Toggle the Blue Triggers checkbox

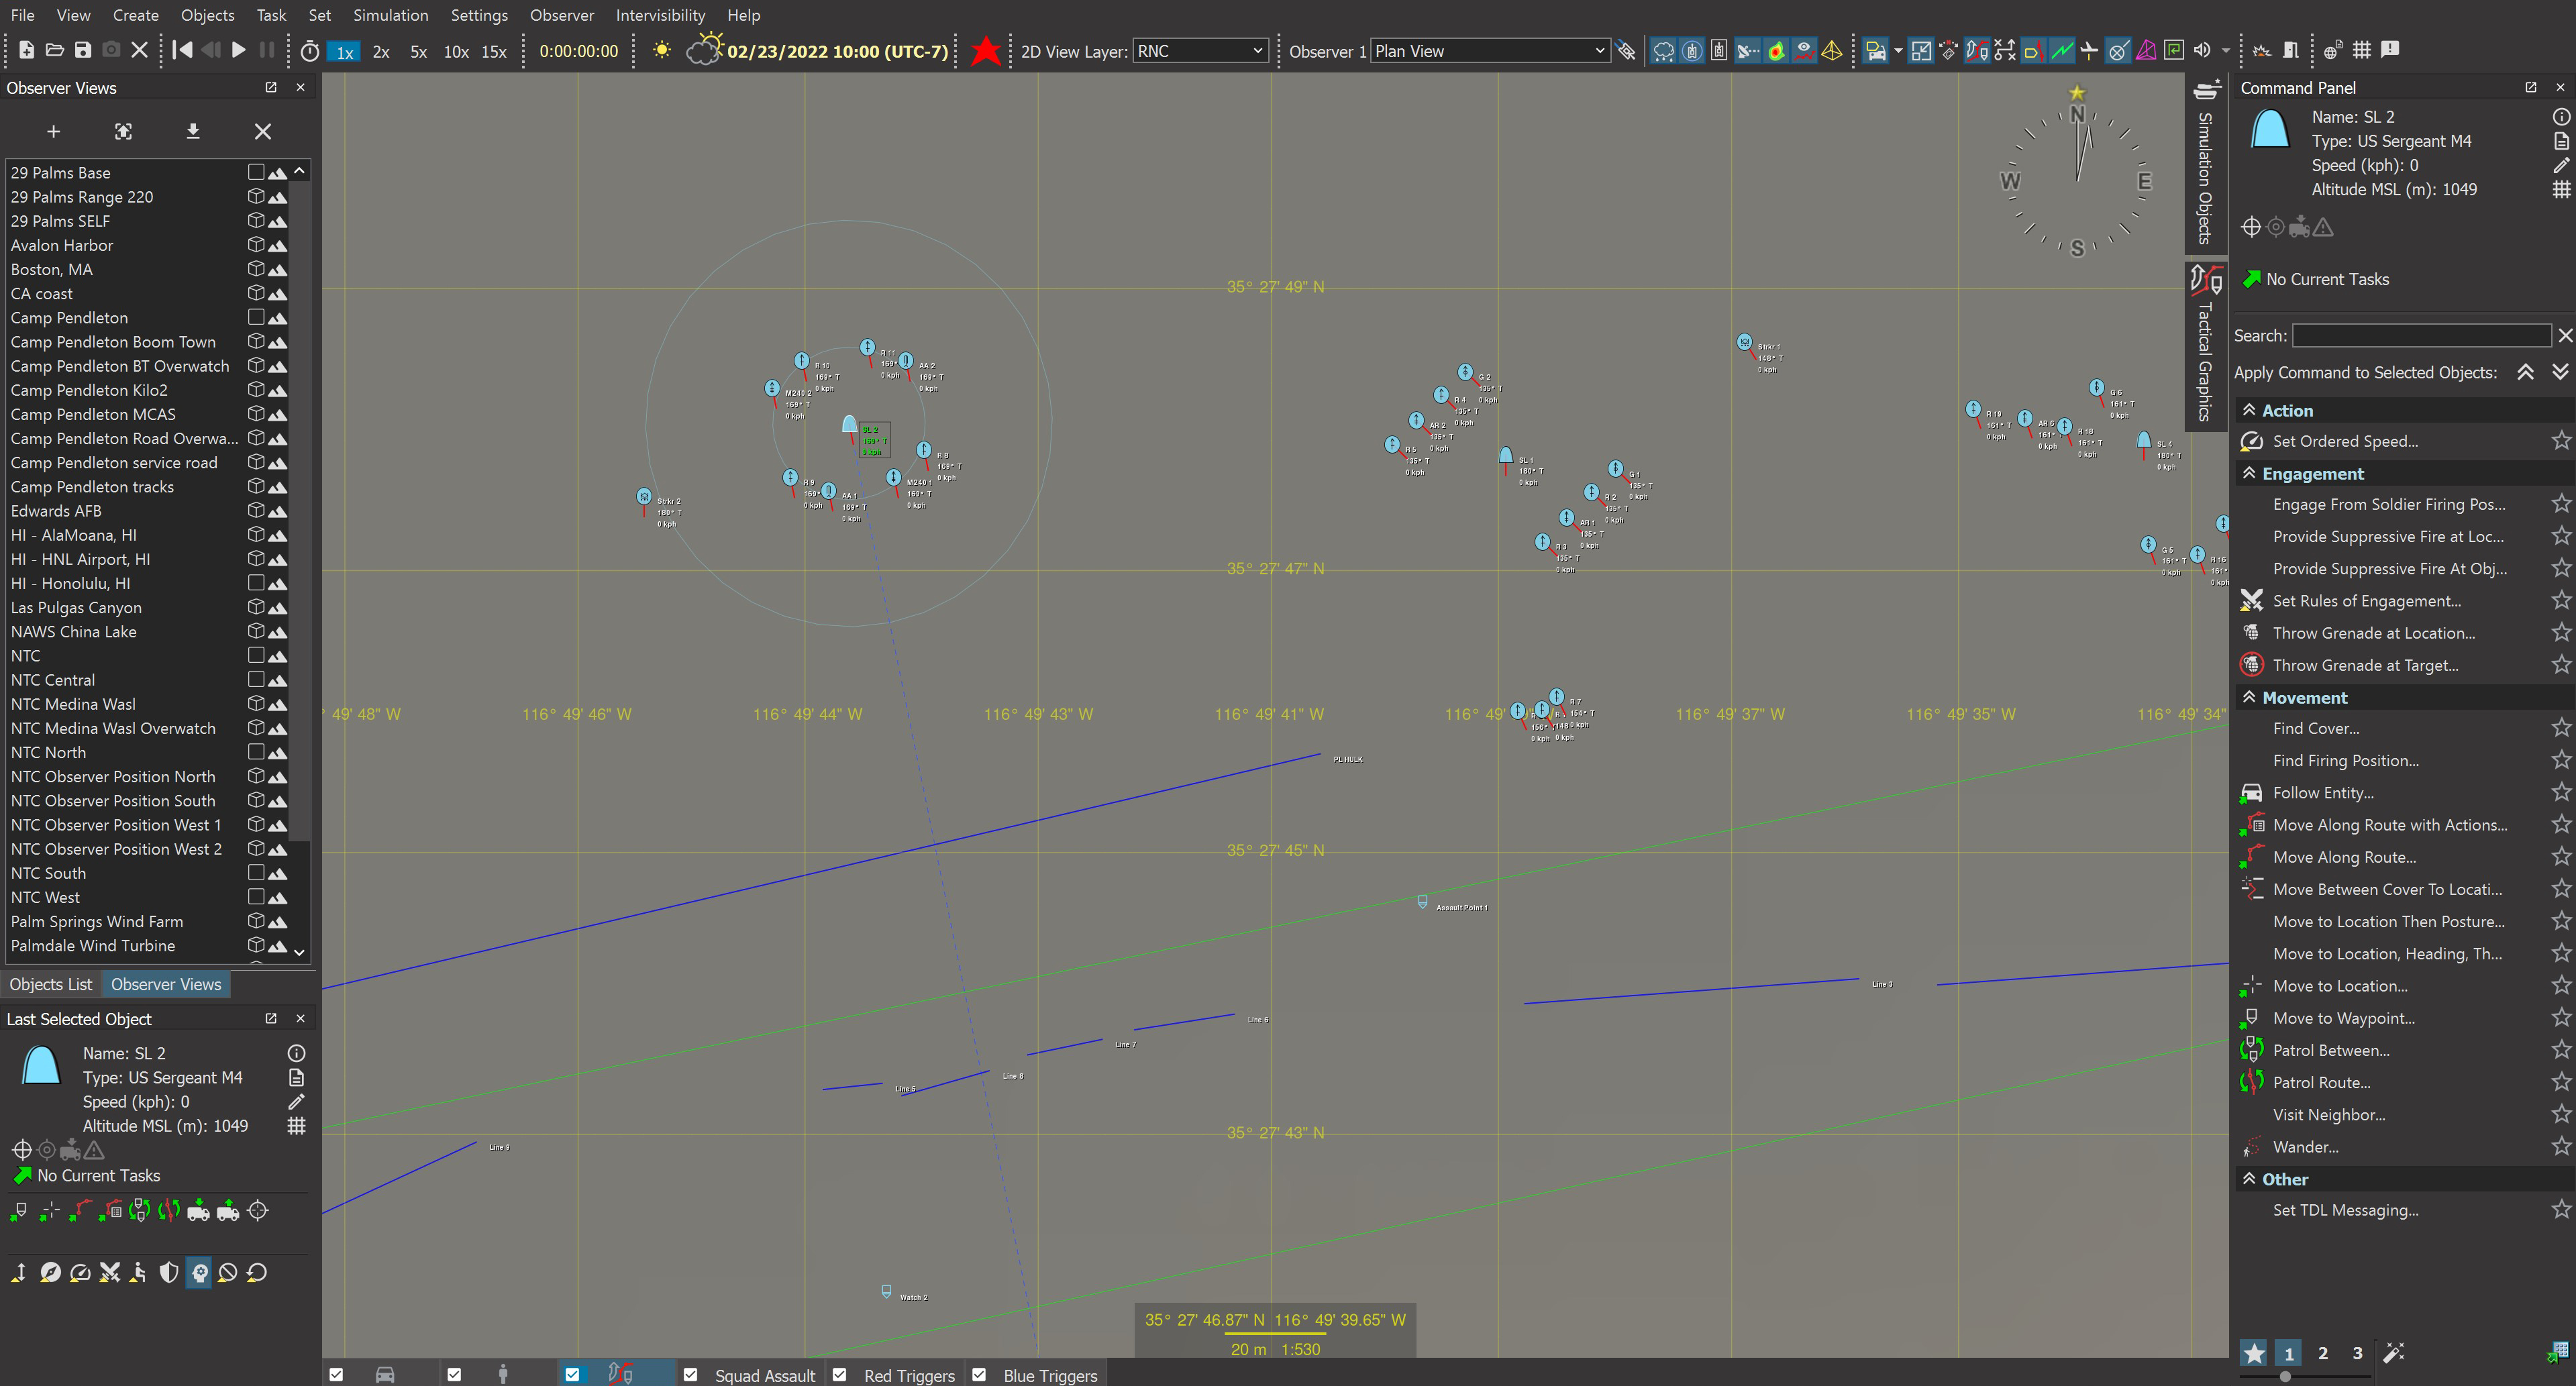pos(979,1375)
